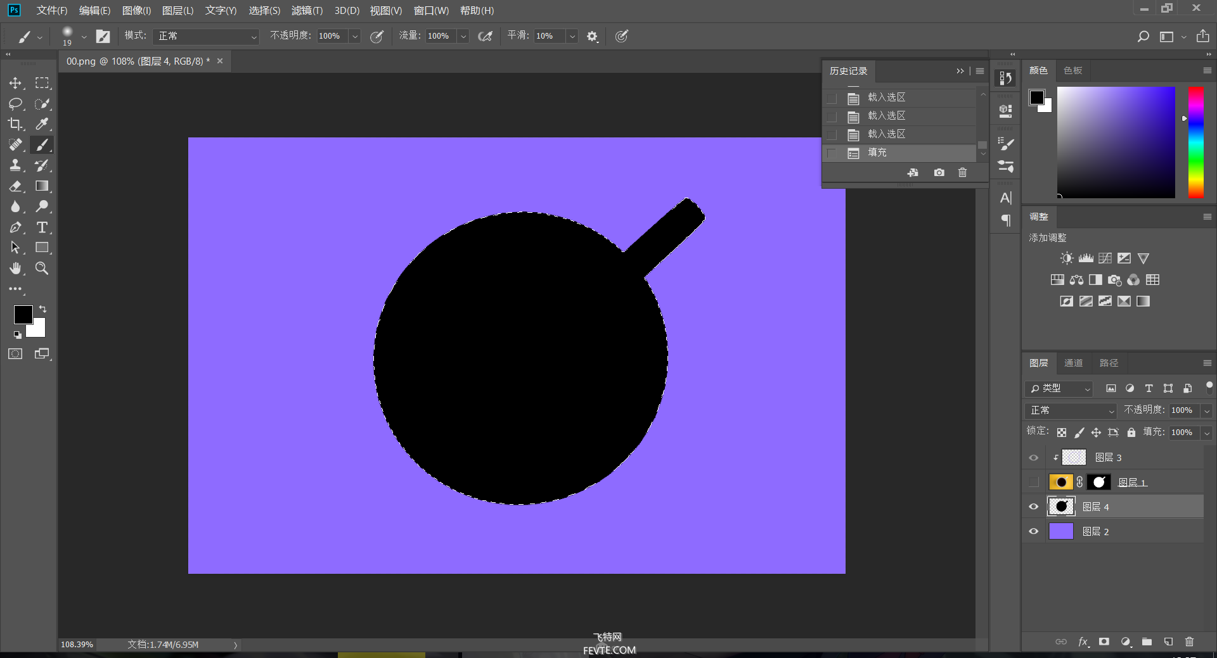Add layer mask button in Layers panel
The height and width of the screenshot is (658, 1217).
[1104, 642]
